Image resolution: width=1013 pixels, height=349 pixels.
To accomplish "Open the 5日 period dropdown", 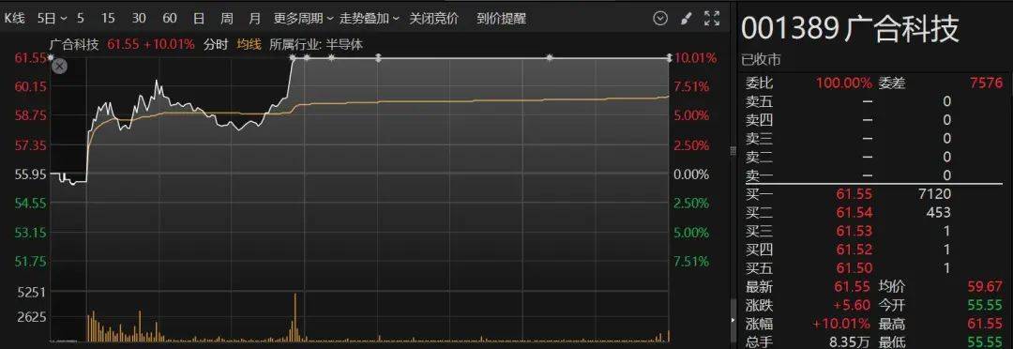I will [52, 18].
